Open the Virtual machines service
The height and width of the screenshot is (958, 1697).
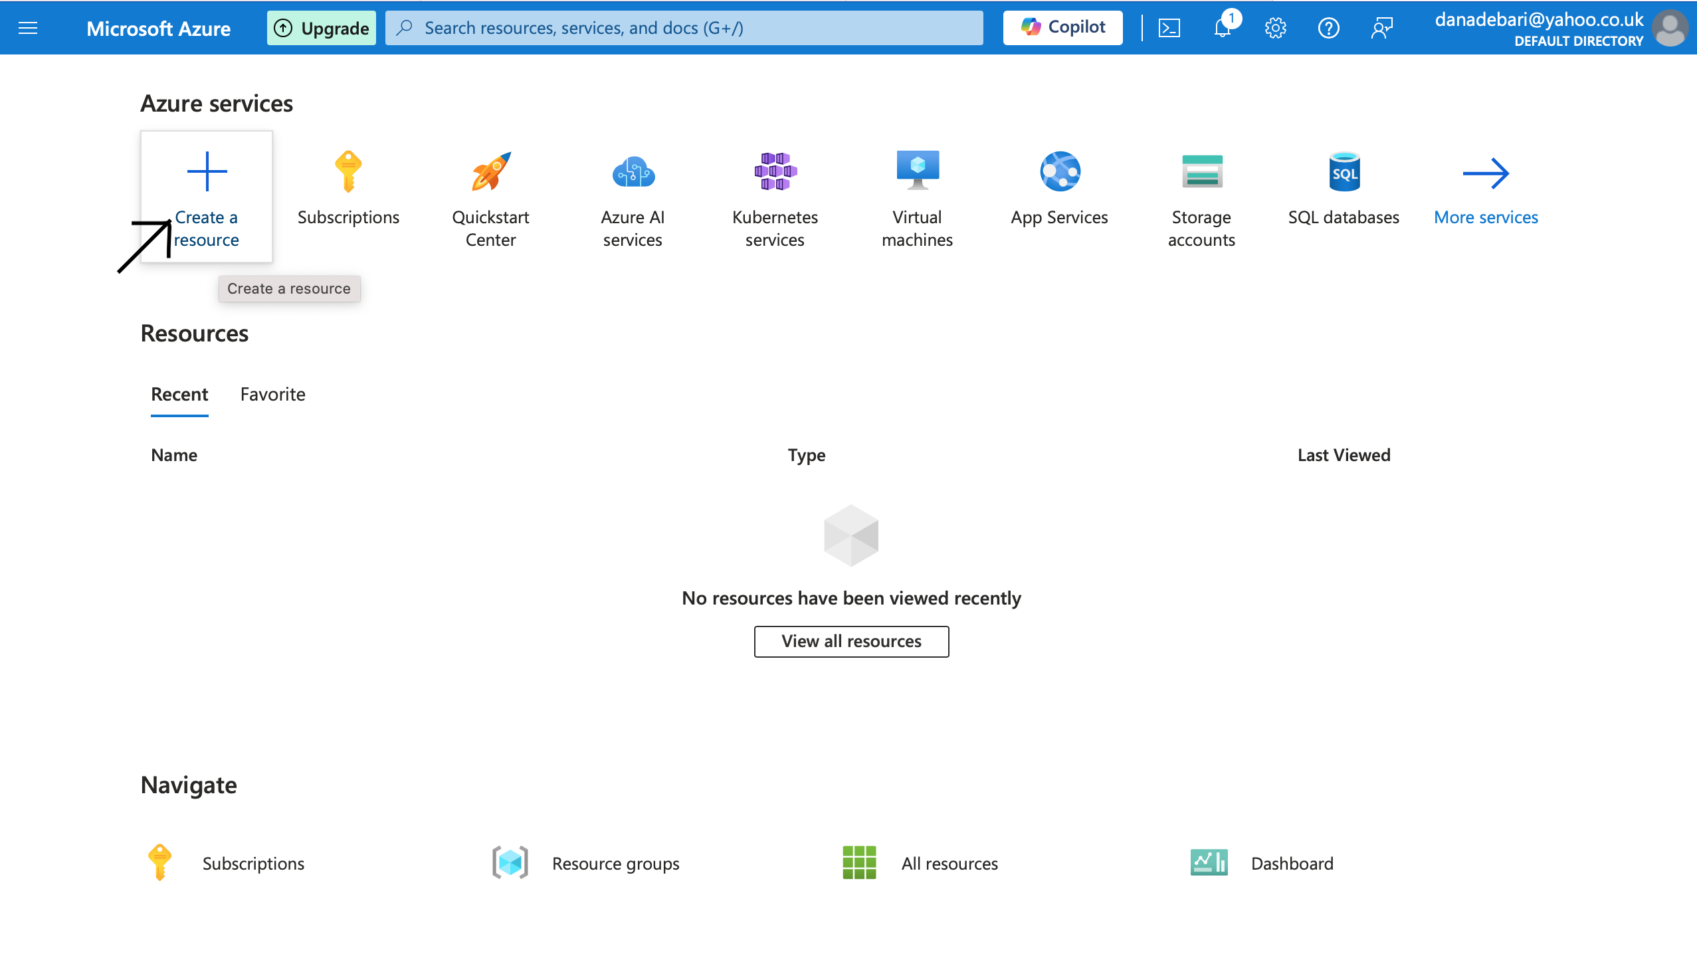tap(917, 171)
